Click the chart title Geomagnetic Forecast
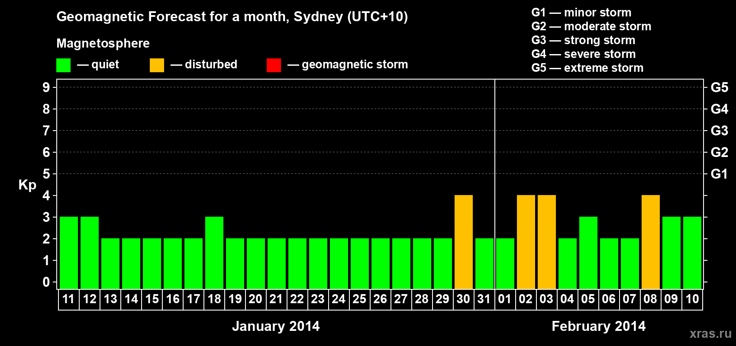The image size is (736, 346). (232, 17)
